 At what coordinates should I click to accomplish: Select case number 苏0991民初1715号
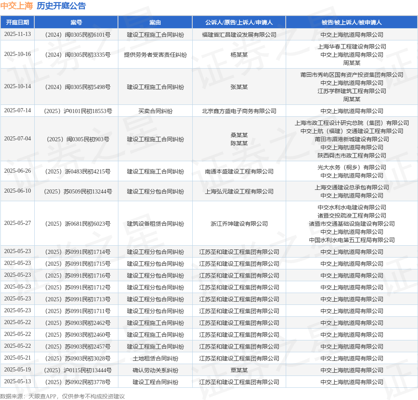point(88,264)
